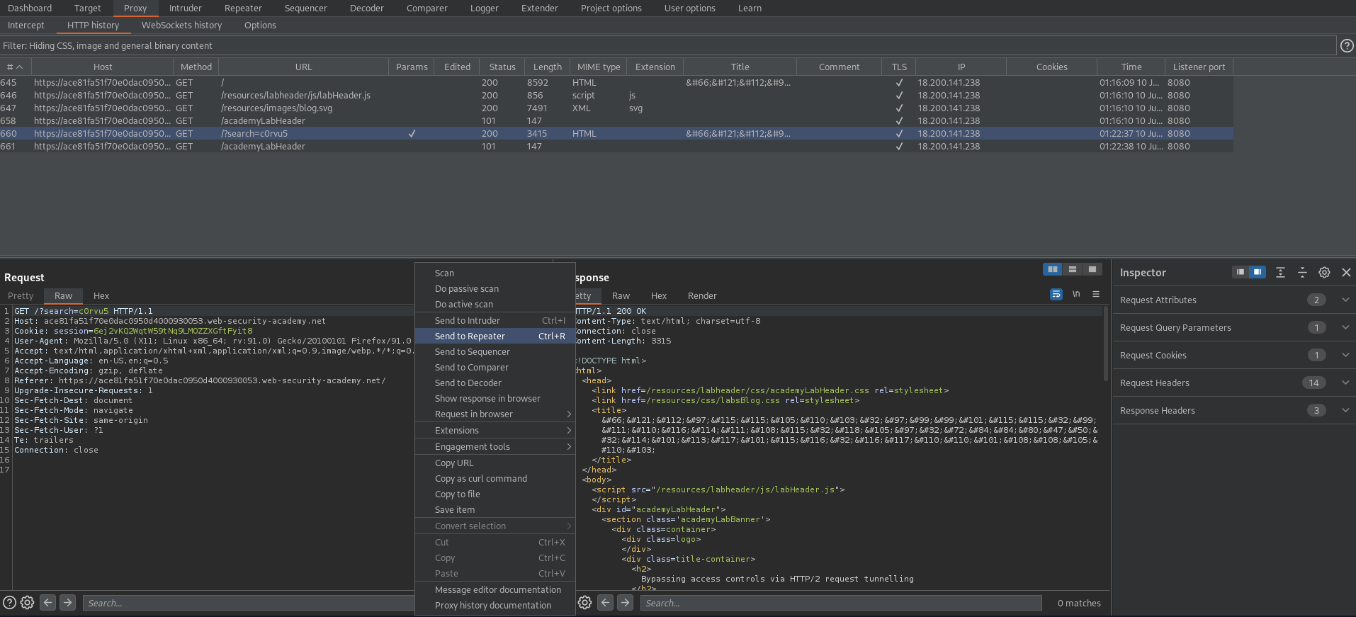Open response search settings gear
Screen dimensions: 1356x617
pyautogui.click(x=584, y=603)
